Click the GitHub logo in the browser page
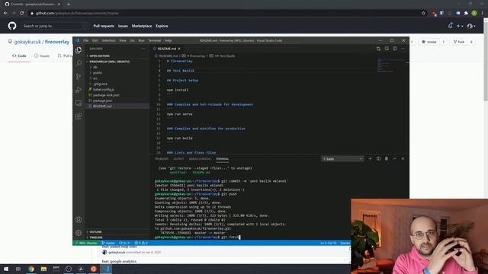Image resolution: width=488 pixels, height=274 pixels. point(12,26)
